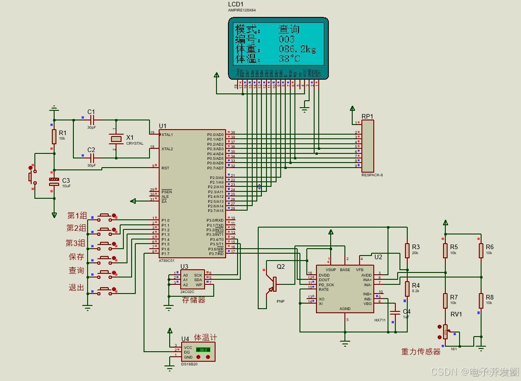Select the 24C02C memory chip U3

pyautogui.click(x=192, y=279)
